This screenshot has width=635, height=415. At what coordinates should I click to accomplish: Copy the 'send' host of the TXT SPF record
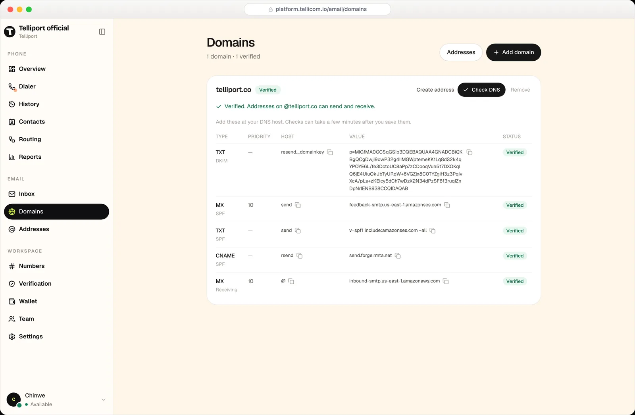[x=298, y=231]
